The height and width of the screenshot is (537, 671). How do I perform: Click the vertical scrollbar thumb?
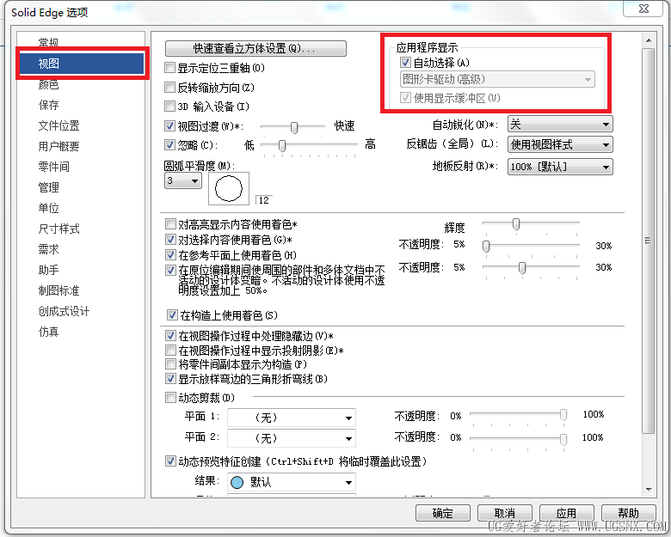click(x=649, y=241)
